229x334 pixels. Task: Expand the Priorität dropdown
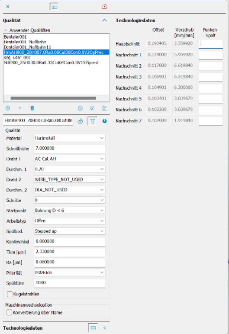[70, 273]
